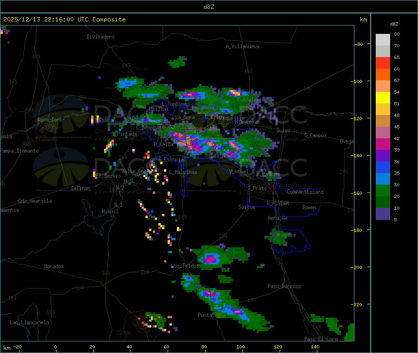Click the 'L_Malvinas' place label
The width and height of the screenshot is (418, 353).
[x=183, y=172]
